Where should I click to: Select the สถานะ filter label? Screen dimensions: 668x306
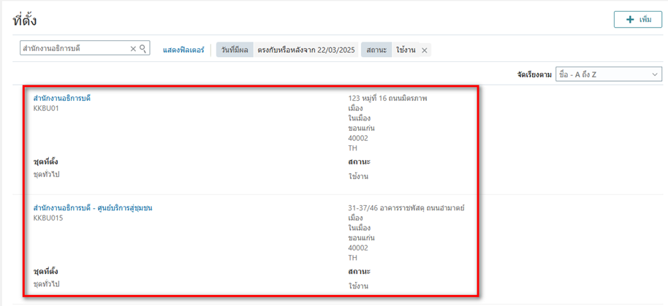376,50
